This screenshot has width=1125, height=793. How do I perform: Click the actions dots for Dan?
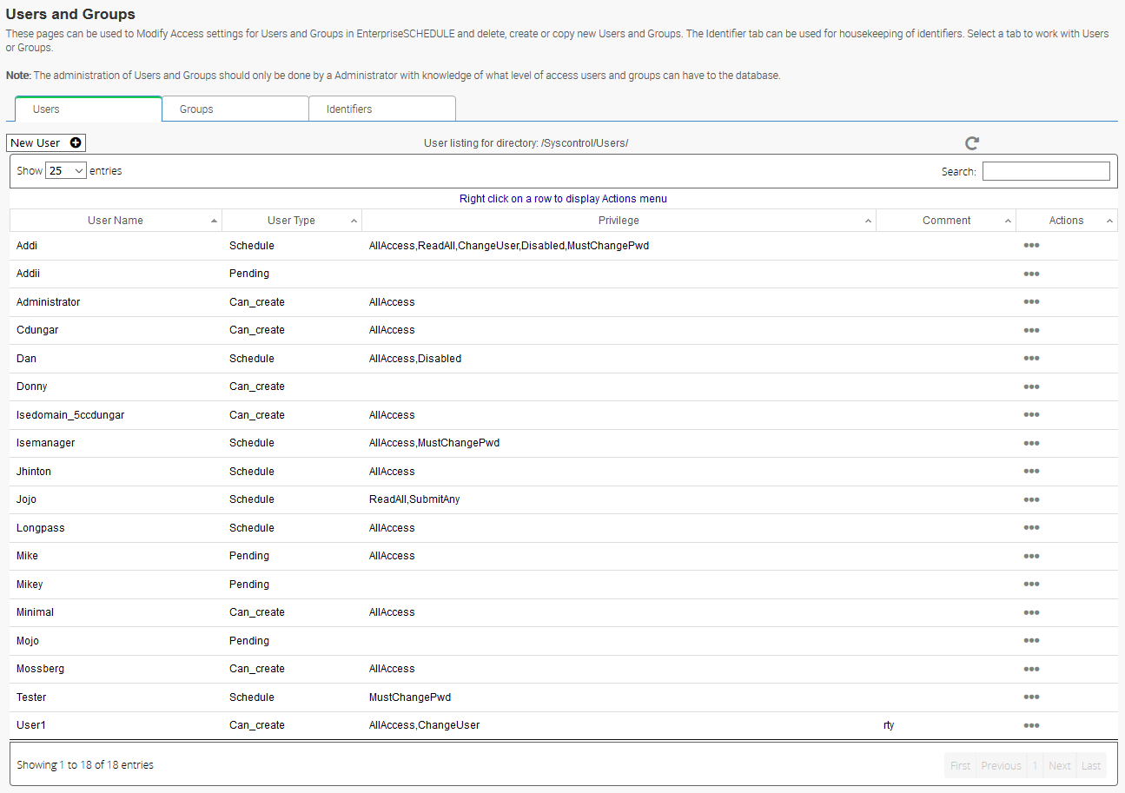1031,359
